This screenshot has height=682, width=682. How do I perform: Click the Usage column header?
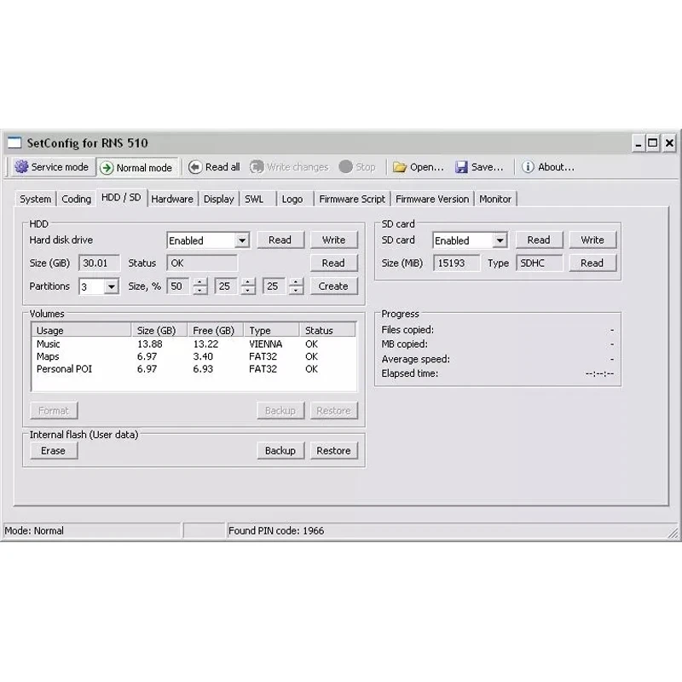coord(82,331)
